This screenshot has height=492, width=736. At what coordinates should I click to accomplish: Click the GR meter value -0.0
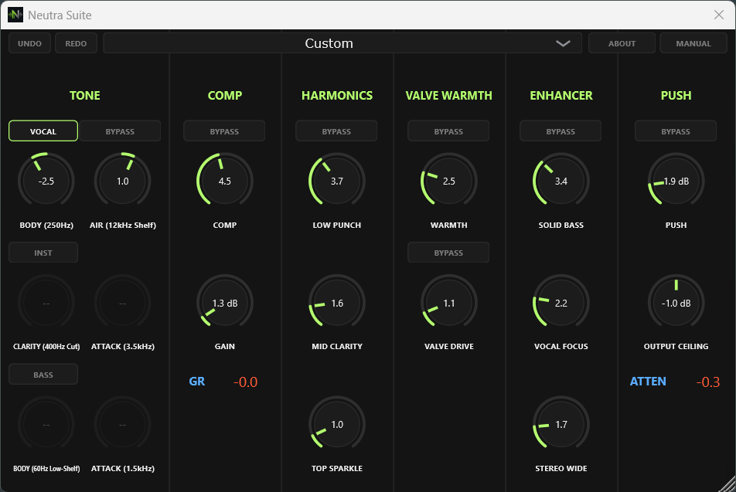point(246,382)
